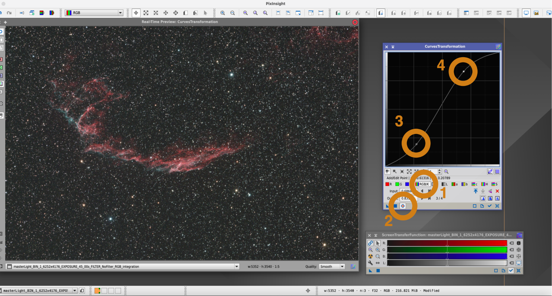This screenshot has height=296, width=552.
Task: Select the a channel tab in CurvesTransformation
Action: [x=455, y=184]
